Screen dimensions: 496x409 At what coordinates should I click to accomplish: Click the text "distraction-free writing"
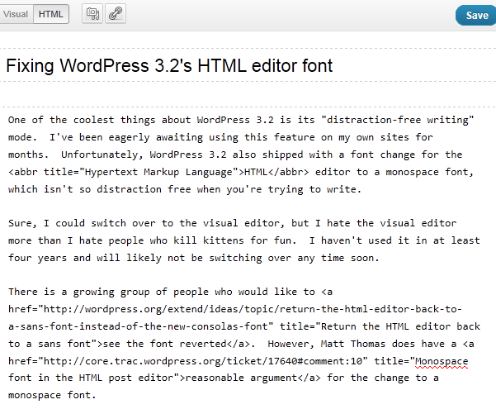click(397, 120)
